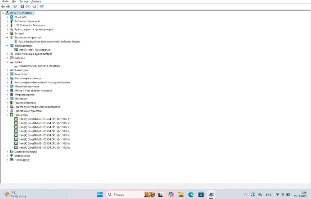Select Facial Recognition (Windows Hello) Software Device
Image resolution: width=311 pixels, height=199 pixels.
point(49,42)
